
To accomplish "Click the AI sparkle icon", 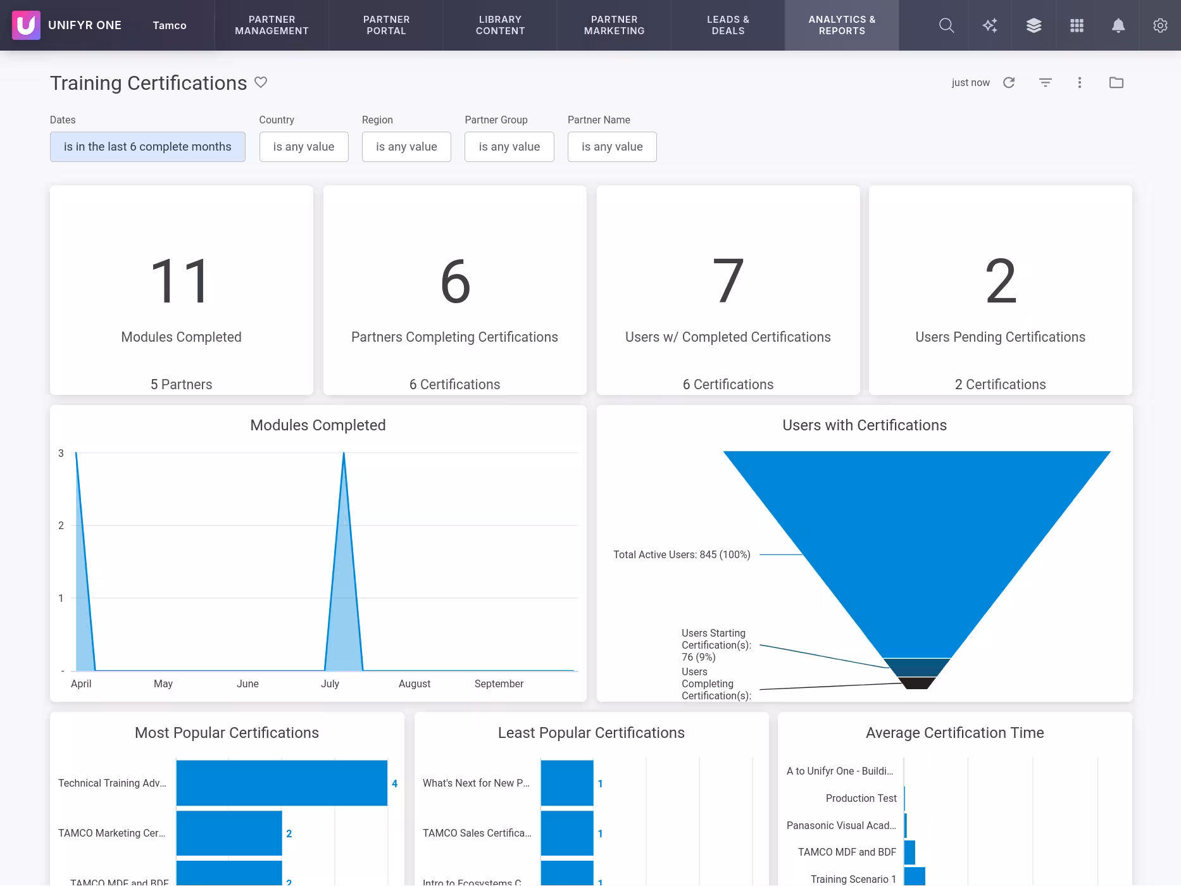I will point(990,25).
